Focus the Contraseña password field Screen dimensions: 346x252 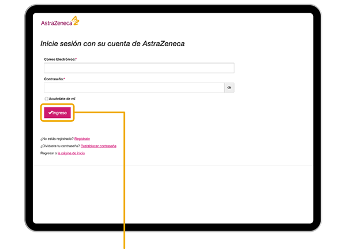coord(134,88)
